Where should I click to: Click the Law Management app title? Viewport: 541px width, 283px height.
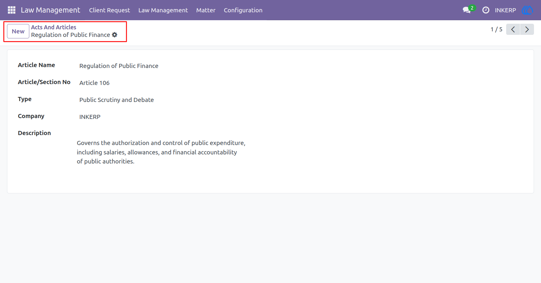point(50,10)
